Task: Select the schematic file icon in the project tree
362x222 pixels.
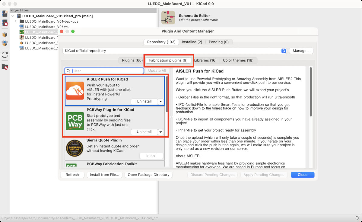Action: tap(22, 37)
